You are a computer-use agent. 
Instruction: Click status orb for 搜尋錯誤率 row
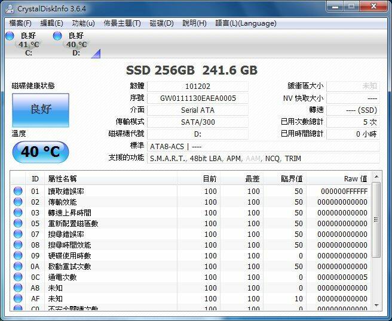tap(18, 234)
